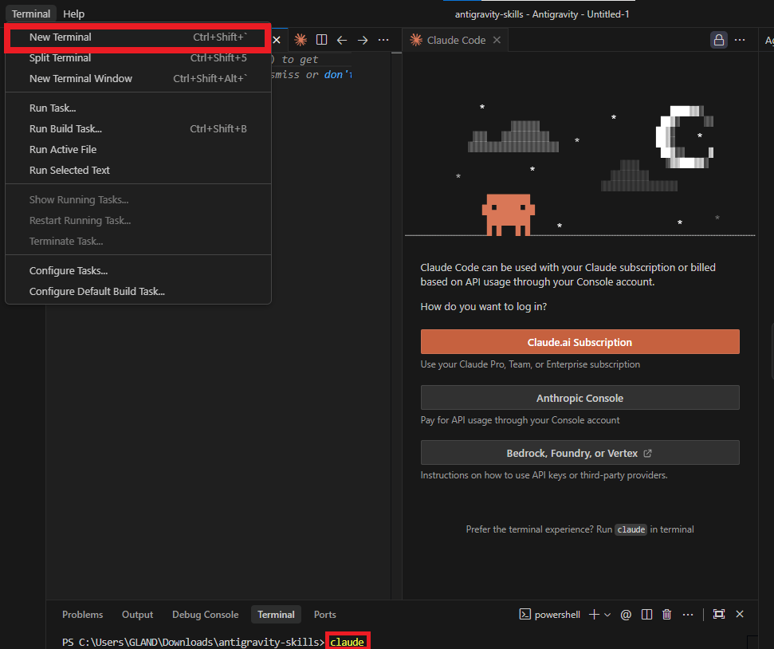Open Configure Tasks... entry
Screen dimensions: 774x649
138,270
